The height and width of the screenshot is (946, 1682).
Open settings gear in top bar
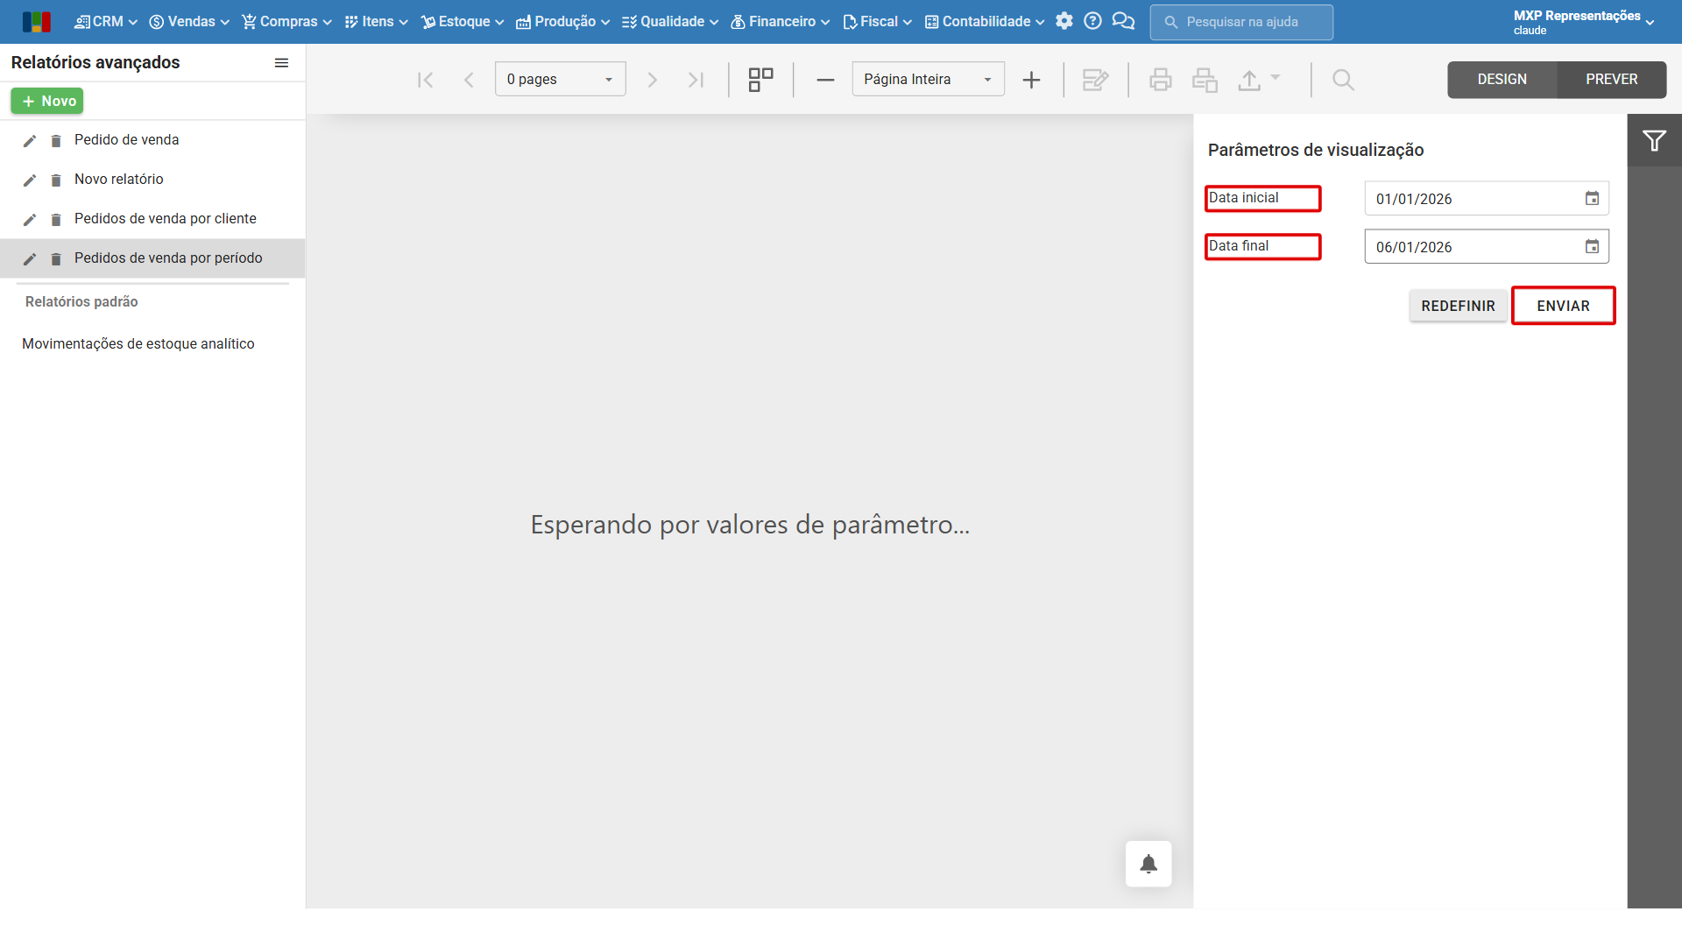[x=1064, y=21]
